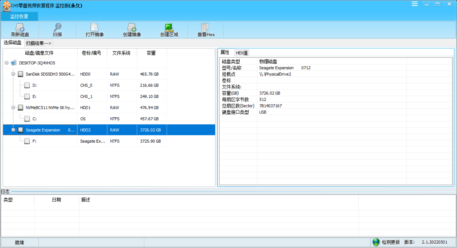Image resolution: width=457 pixels, height=248 pixels.
Task: Select the Seagate Expansion HDD2 disk
Action: click(43, 130)
